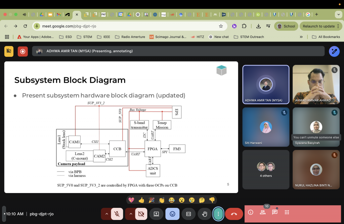Bookmark this page with star icon

[x=221, y=26]
